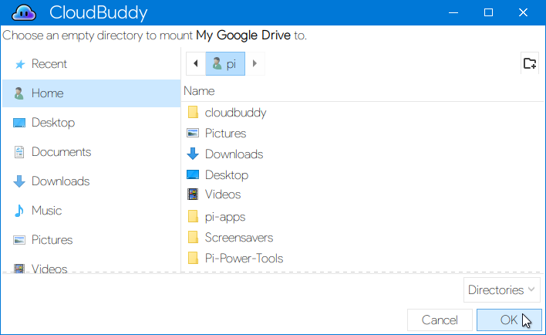Select the Videos name in file list

[x=223, y=195]
